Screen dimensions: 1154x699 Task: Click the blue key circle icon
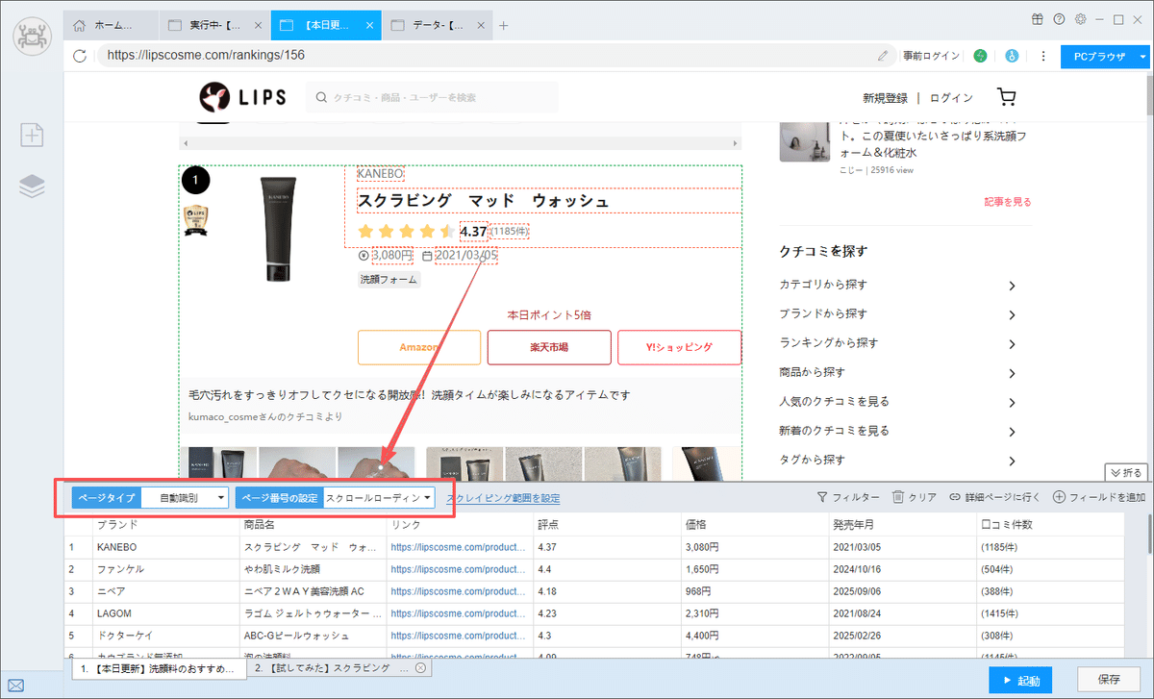point(1012,56)
